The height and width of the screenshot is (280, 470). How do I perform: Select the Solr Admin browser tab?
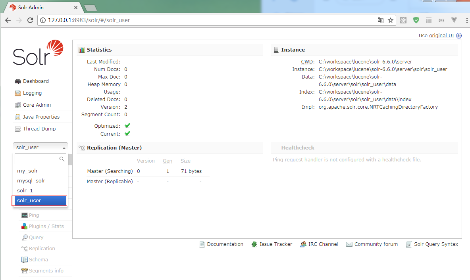click(x=43, y=8)
